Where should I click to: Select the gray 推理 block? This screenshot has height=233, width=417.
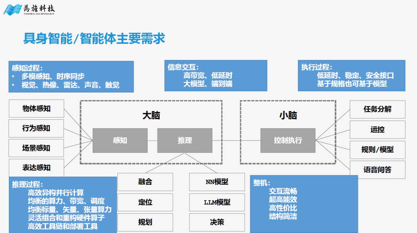coord(185,141)
